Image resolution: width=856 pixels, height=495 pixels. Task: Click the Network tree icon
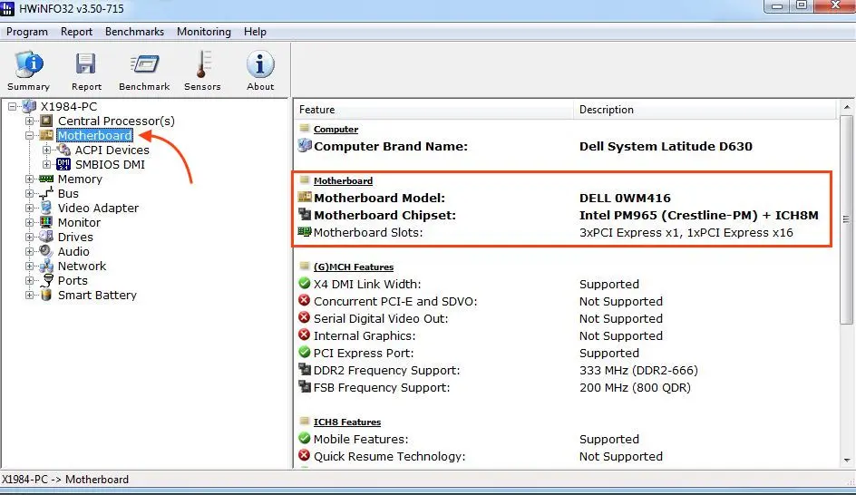click(x=46, y=266)
